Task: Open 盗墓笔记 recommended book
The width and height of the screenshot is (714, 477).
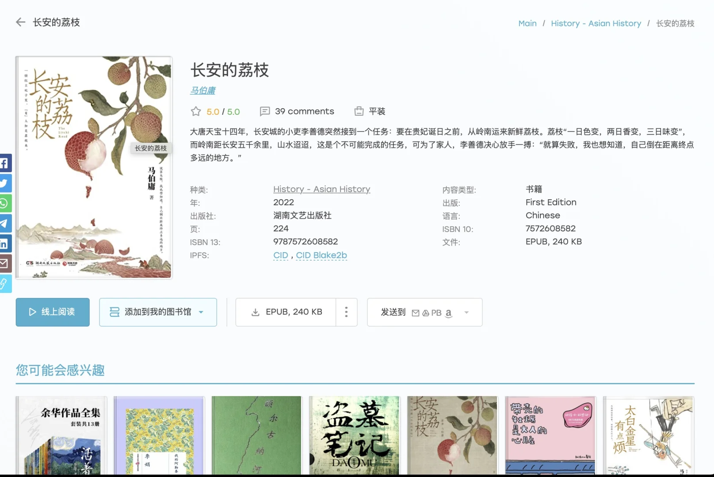Action: [355, 435]
